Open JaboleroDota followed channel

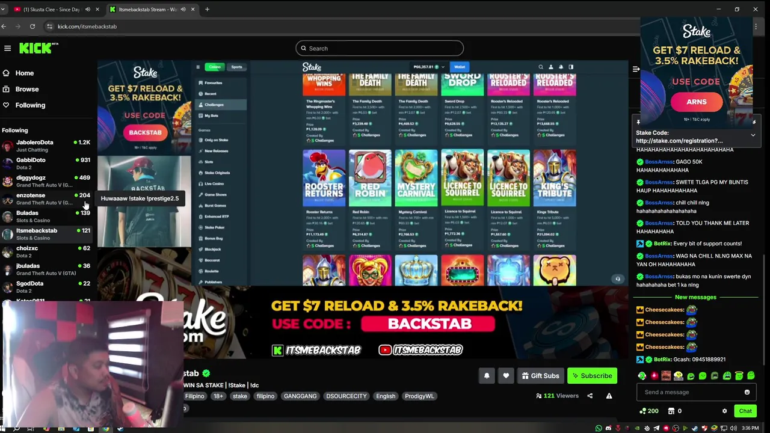point(46,146)
